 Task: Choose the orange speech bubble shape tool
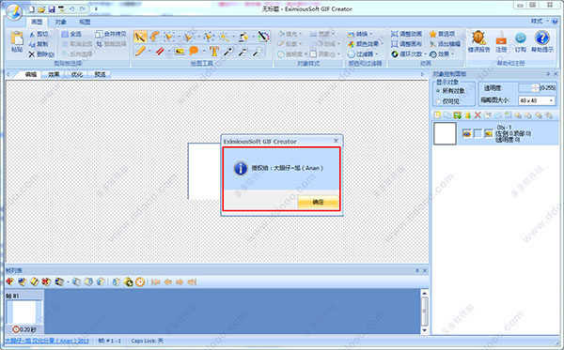pos(194,52)
